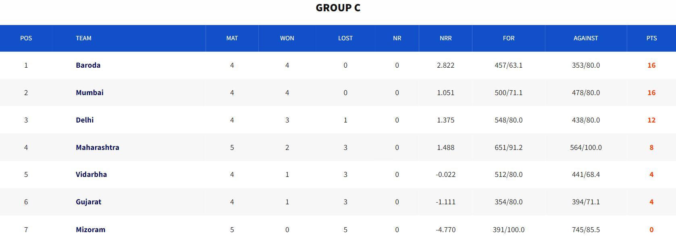676x239 pixels.
Task: Click the WON column header
Action: tap(287, 38)
